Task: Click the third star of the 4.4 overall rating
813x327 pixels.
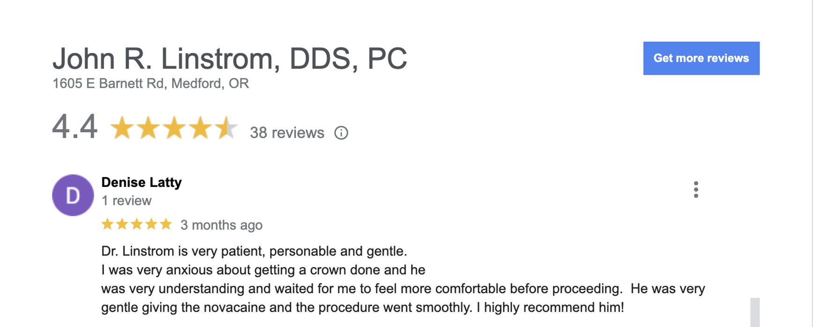Action: click(x=175, y=128)
